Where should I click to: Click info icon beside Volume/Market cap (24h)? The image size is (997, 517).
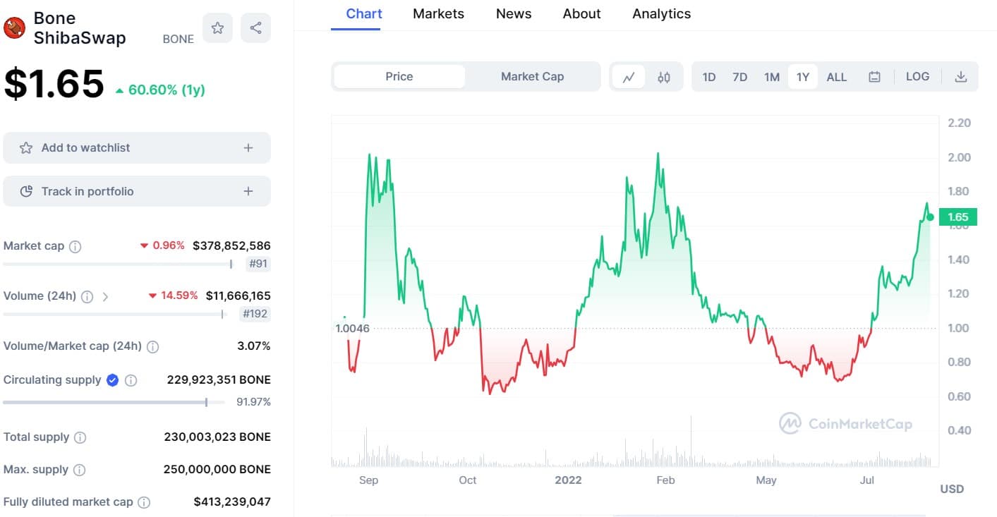click(x=152, y=347)
